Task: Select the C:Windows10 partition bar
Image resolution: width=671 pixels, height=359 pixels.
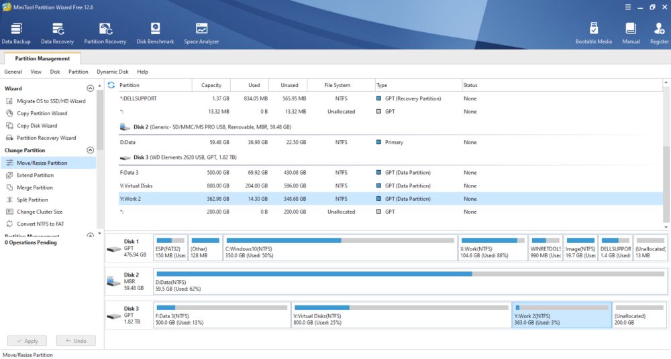Action: point(340,248)
